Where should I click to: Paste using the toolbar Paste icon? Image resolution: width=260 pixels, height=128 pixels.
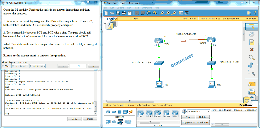(143, 13)
